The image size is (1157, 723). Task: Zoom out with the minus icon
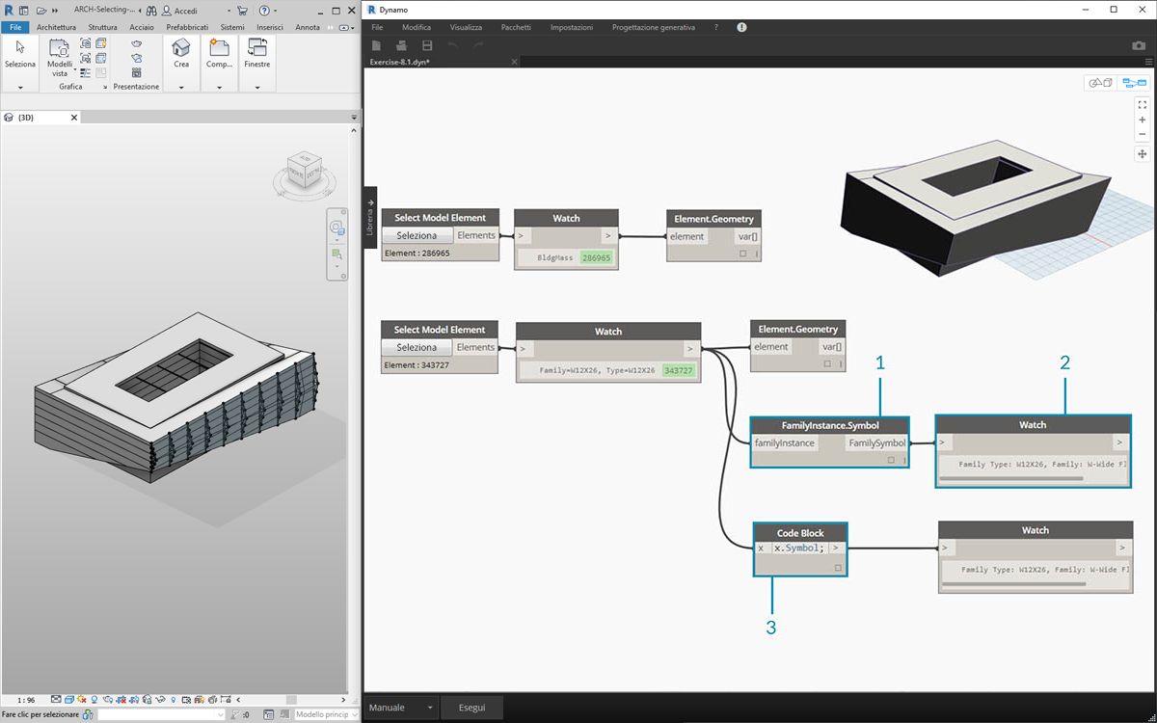[x=1142, y=134]
